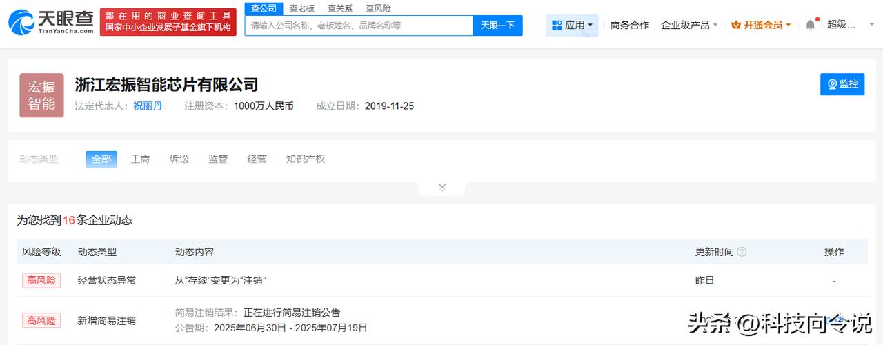Open notifications bell icon
This screenshot has width=883, height=345.
[811, 25]
